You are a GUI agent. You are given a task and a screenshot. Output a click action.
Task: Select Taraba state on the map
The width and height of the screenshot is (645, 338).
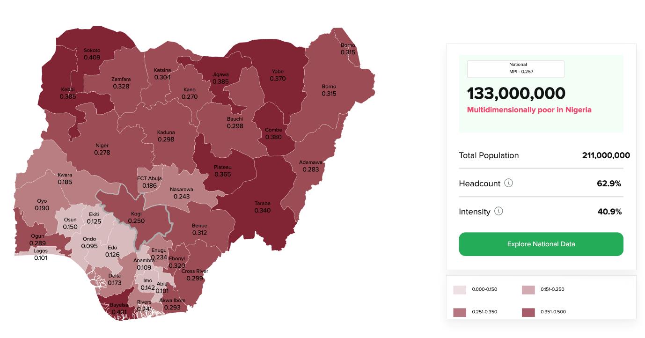pyautogui.click(x=263, y=207)
